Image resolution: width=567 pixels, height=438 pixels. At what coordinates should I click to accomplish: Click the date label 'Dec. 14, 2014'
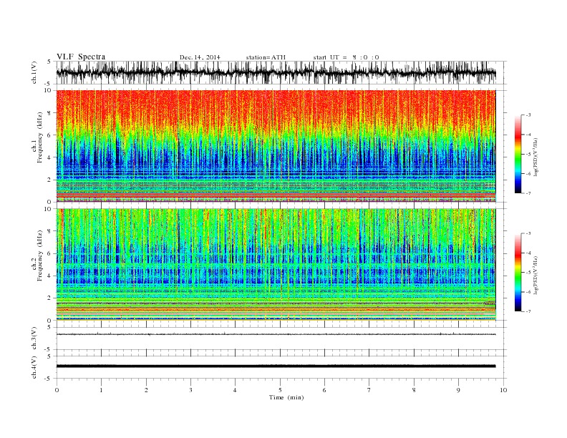[x=200, y=57]
